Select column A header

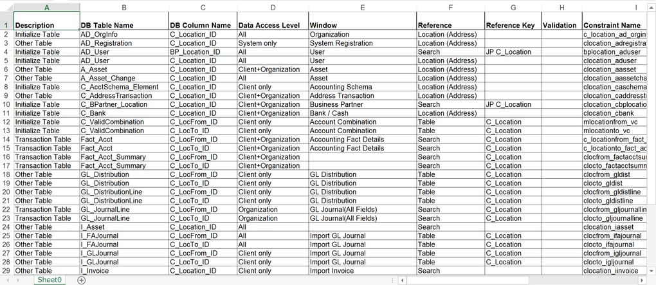click(x=46, y=7)
